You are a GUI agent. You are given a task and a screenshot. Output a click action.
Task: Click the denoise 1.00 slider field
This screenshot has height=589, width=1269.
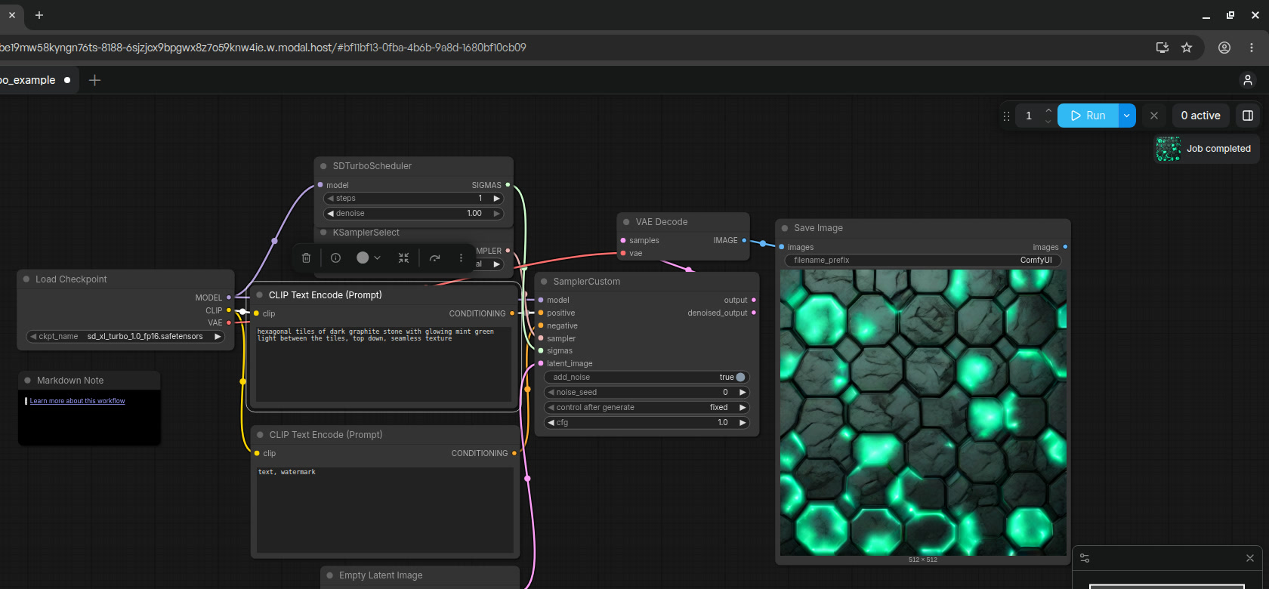coord(413,214)
